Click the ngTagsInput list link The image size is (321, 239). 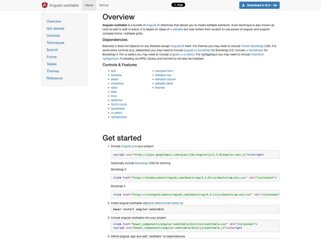tap(119, 117)
